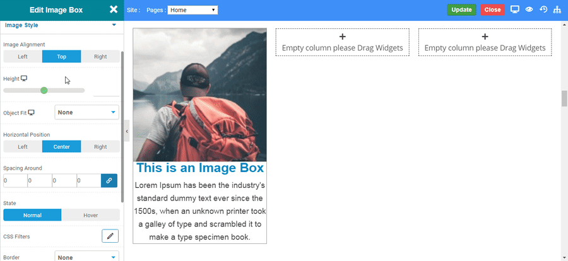568x261 pixels.
Task: Click the 'Site :' label in top bar
Action: pos(134,10)
